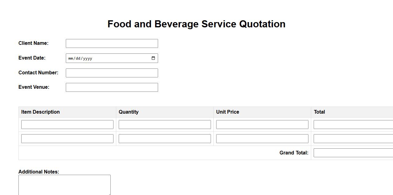
Task: Click the Event Venue label text
Action: click(x=34, y=87)
